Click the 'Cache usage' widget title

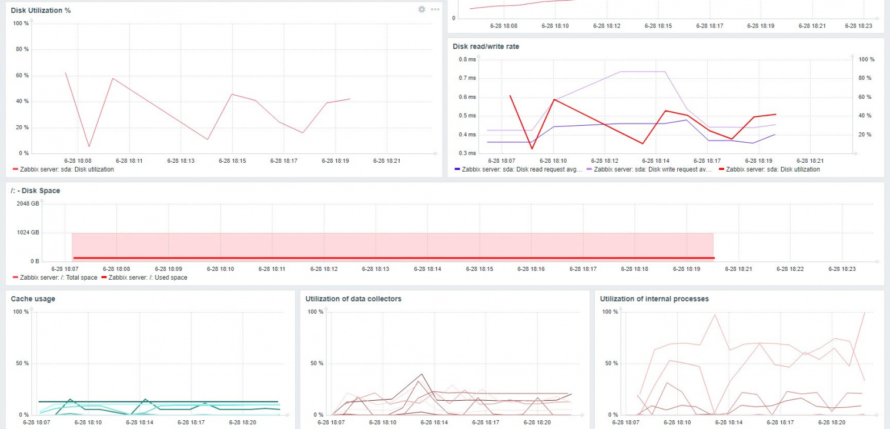point(33,299)
